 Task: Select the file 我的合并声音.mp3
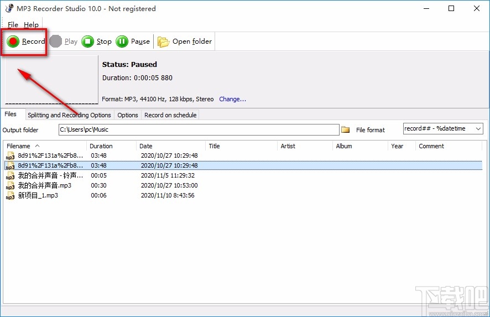pyautogui.click(x=45, y=186)
